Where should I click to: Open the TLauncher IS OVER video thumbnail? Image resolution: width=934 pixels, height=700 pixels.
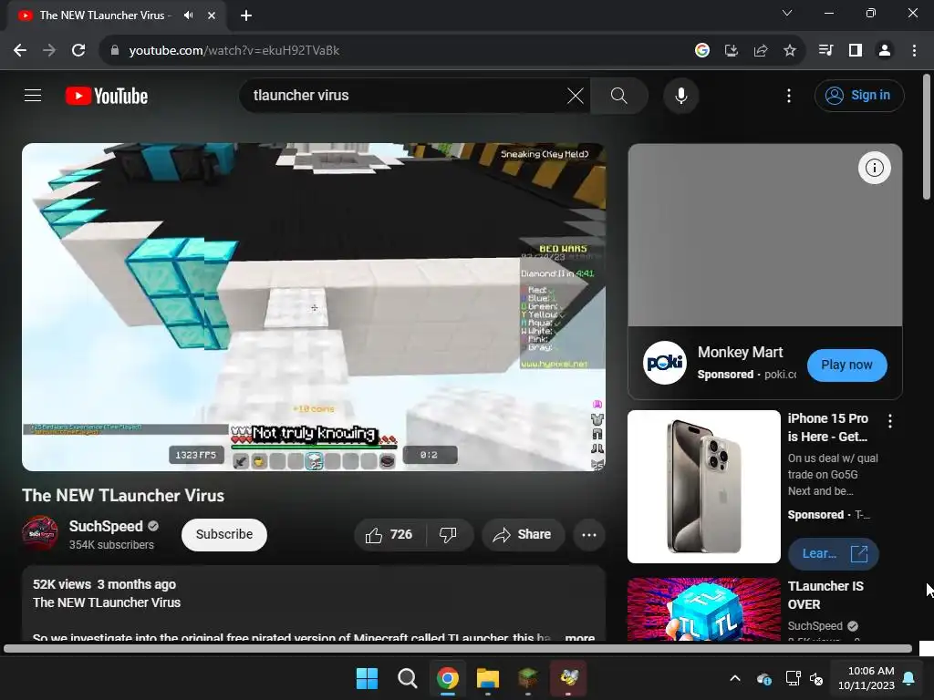point(703,609)
